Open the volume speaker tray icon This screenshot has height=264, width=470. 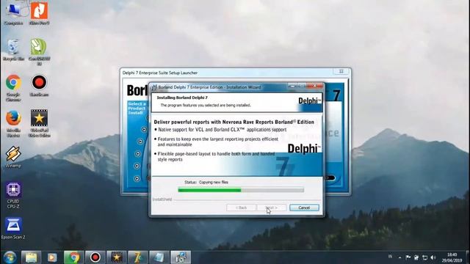pos(433,257)
